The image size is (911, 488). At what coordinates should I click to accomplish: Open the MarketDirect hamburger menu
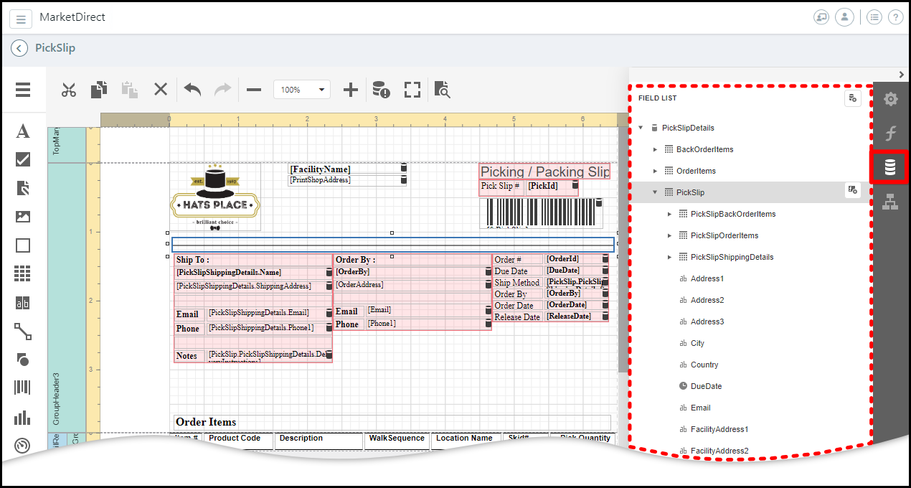point(22,19)
